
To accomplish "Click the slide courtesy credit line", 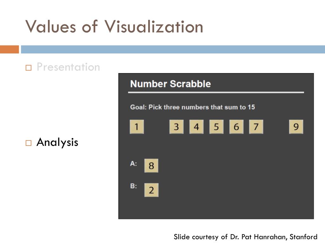I will click(245, 237).
